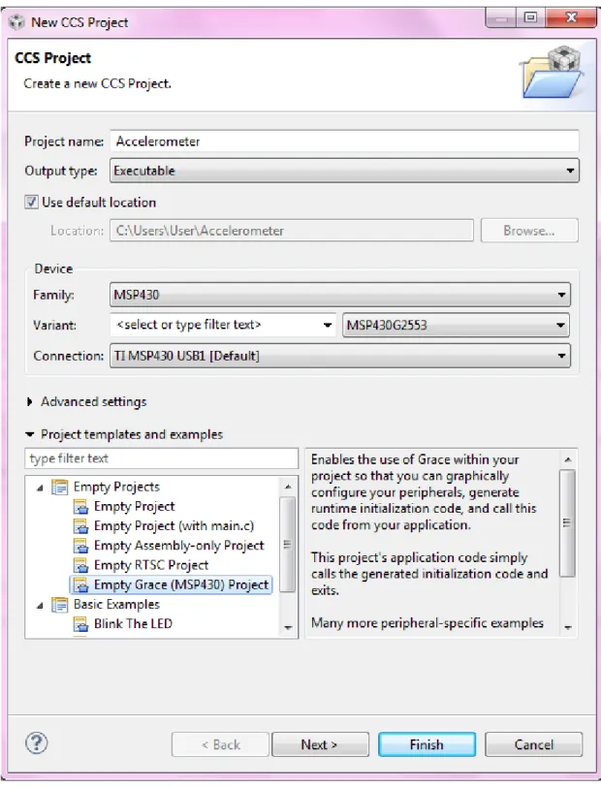Click the Finish button
This screenshot has width=601, height=788.
pos(427,744)
